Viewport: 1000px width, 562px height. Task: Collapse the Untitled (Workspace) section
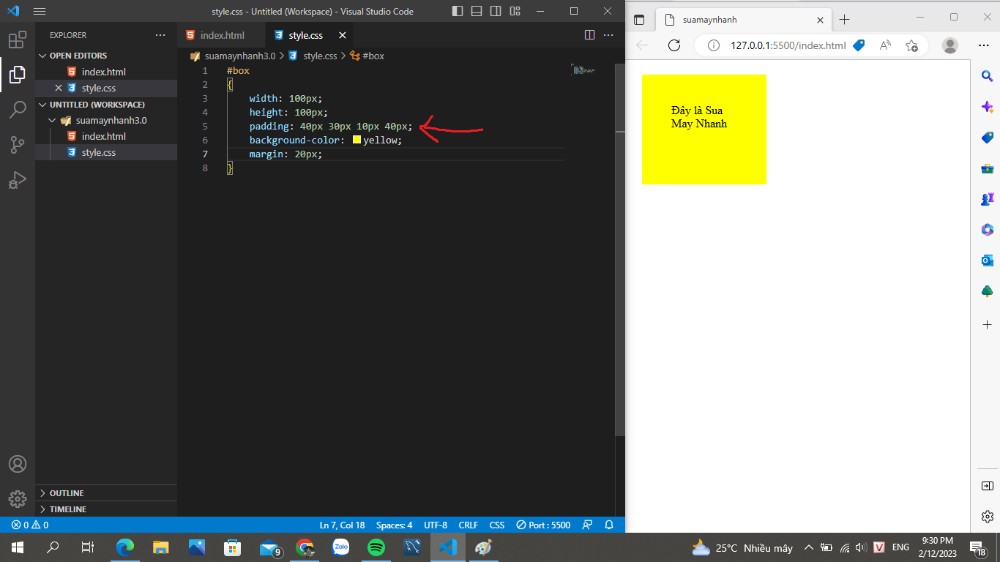106,105
